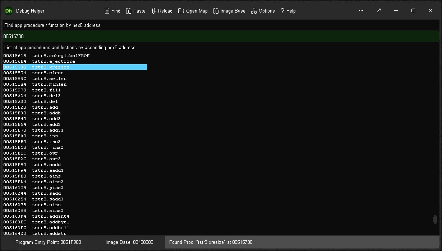Click the Image Base 00400000 status item
Screen dimensions: 442x251
[x=130, y=242]
